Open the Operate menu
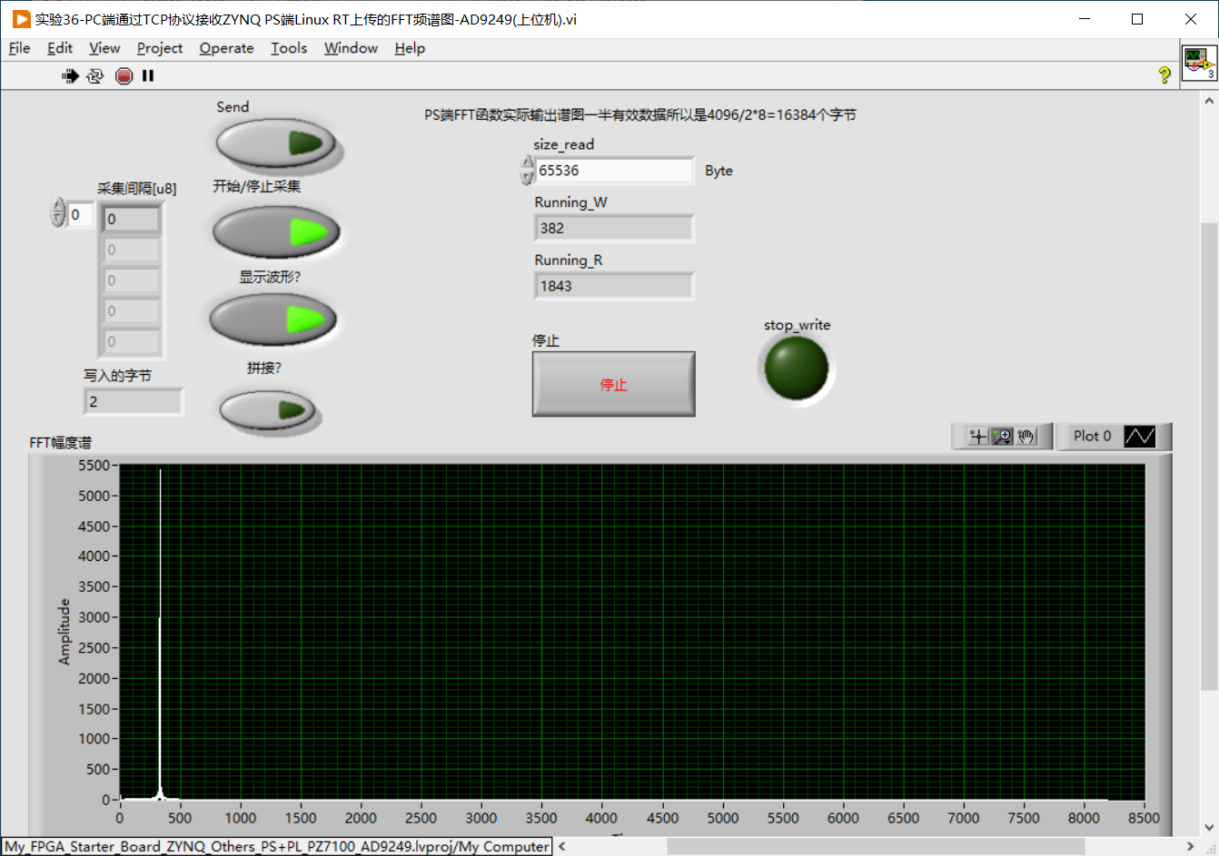 [226, 48]
